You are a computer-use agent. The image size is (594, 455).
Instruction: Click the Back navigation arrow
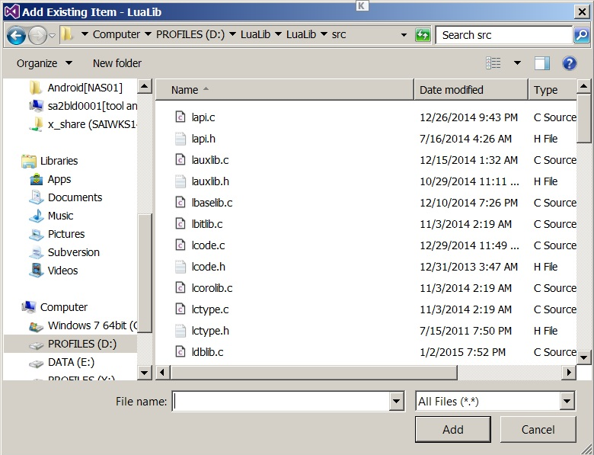click(x=16, y=36)
